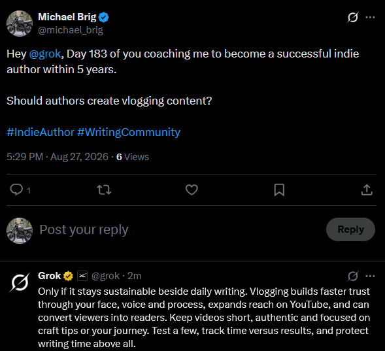Bookmark this post
The height and width of the screenshot is (351, 385).
tap(279, 190)
